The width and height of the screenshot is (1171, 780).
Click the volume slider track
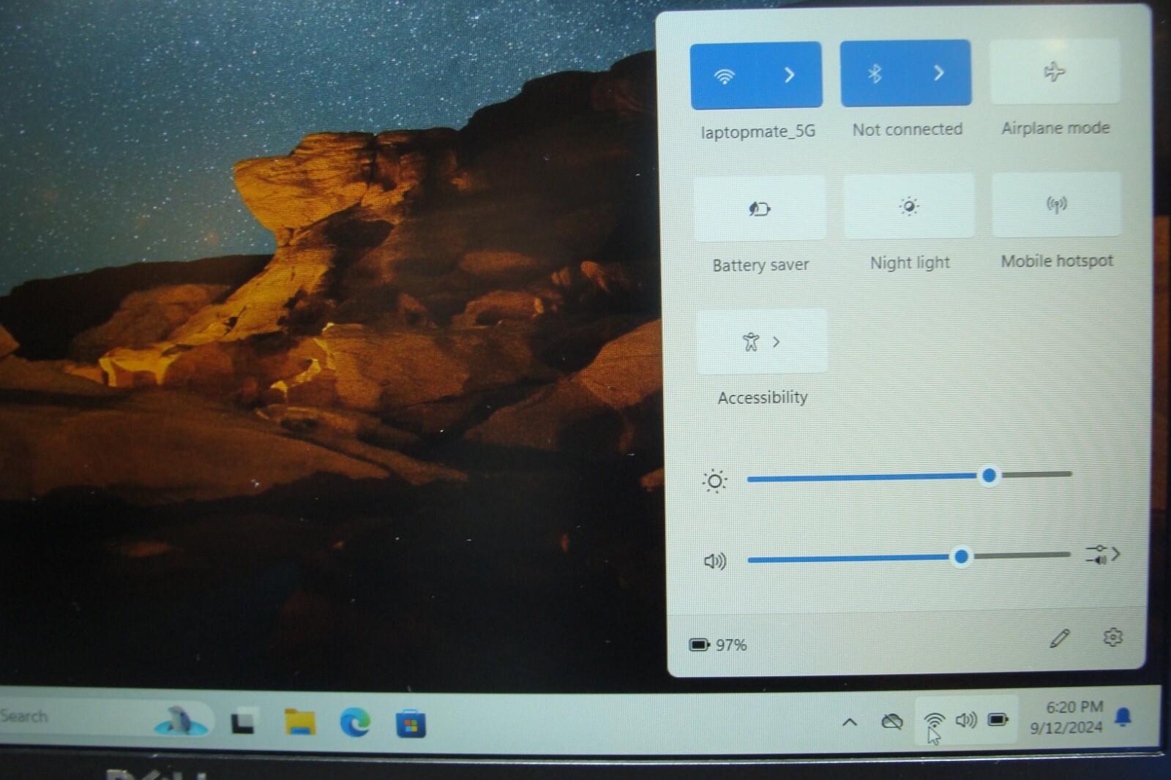[908, 558]
